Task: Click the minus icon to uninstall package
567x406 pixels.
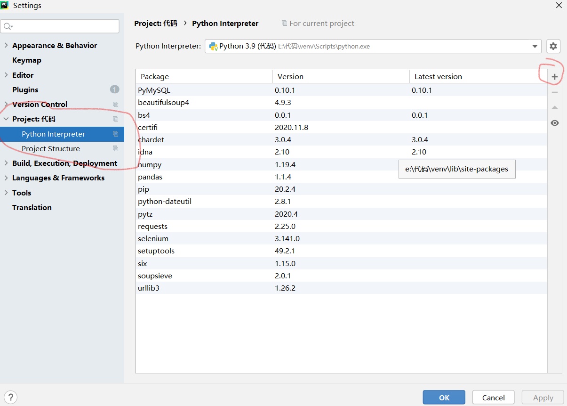Action: tap(555, 92)
